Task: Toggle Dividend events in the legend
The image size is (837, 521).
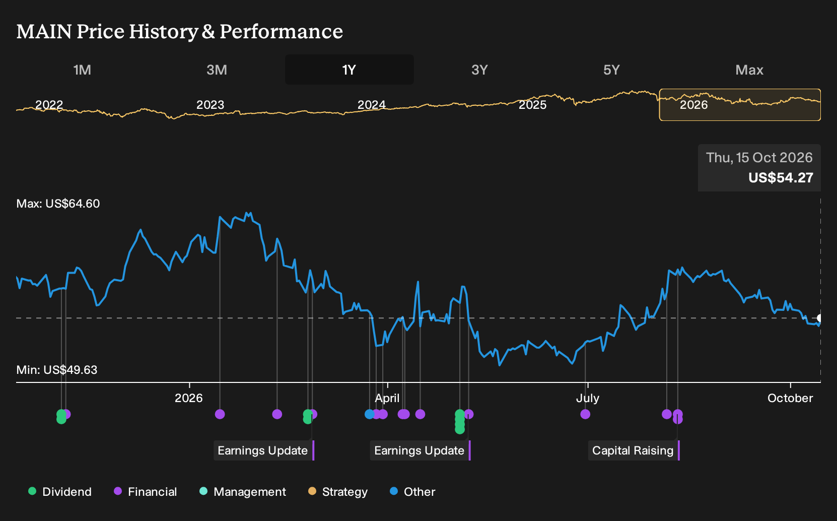Action: [x=60, y=492]
